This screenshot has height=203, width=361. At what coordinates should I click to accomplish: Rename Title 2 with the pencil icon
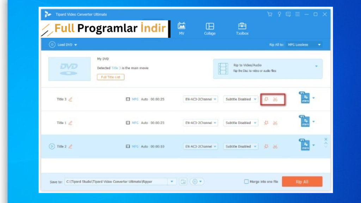point(71,146)
